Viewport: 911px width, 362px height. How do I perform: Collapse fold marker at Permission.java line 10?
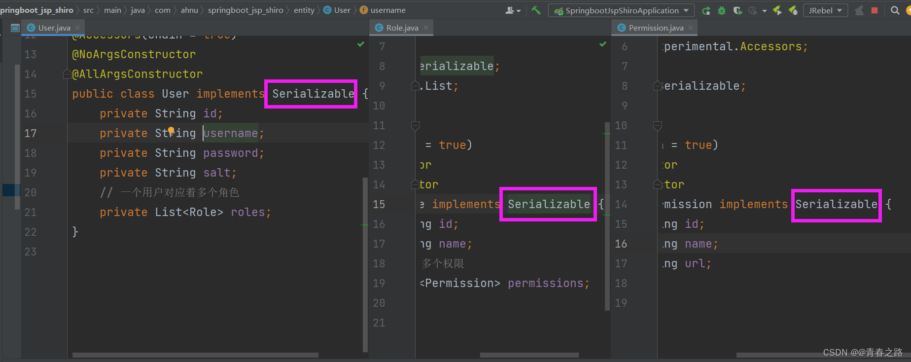pyautogui.click(x=657, y=126)
